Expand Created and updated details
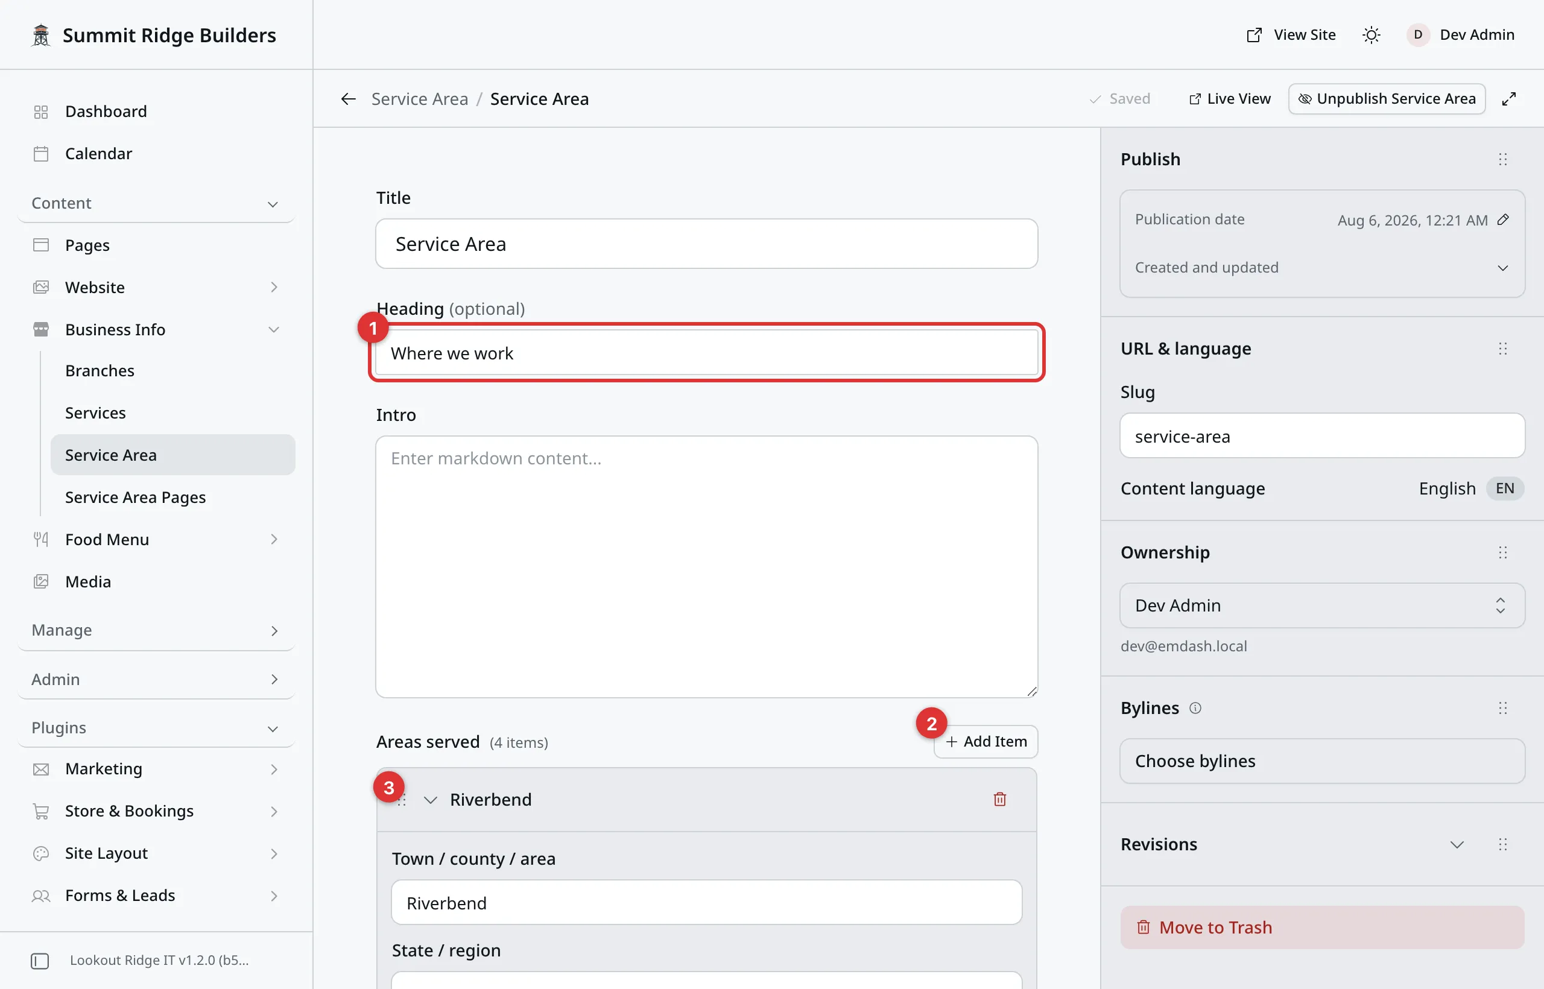Screen dimensions: 1544x989 [x=1322, y=267]
